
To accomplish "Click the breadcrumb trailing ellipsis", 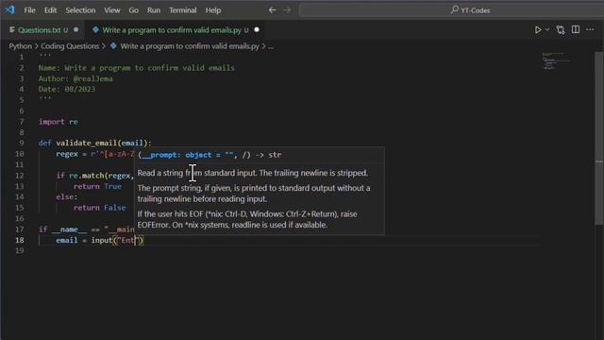I will [271, 46].
